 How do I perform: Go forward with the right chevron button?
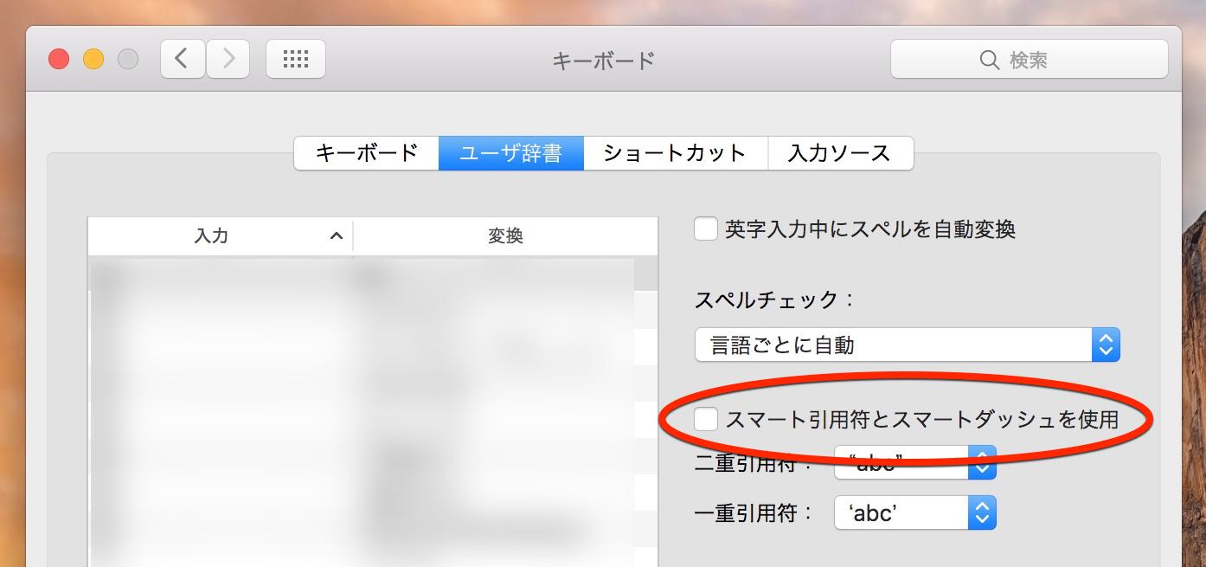point(228,59)
